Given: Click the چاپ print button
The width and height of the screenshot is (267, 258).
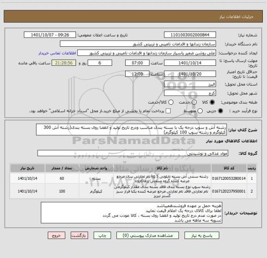Looking at the screenshot, I should pos(102,236).
